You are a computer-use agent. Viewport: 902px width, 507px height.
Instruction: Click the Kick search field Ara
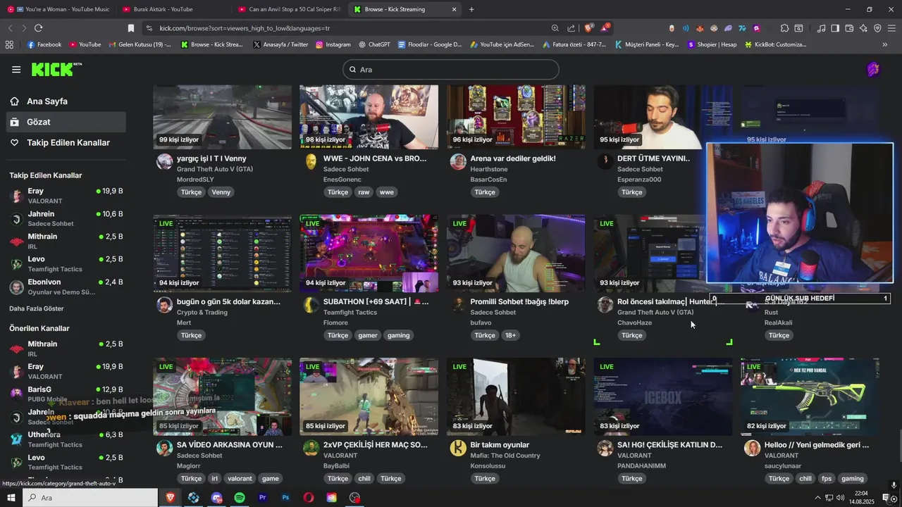451,69
